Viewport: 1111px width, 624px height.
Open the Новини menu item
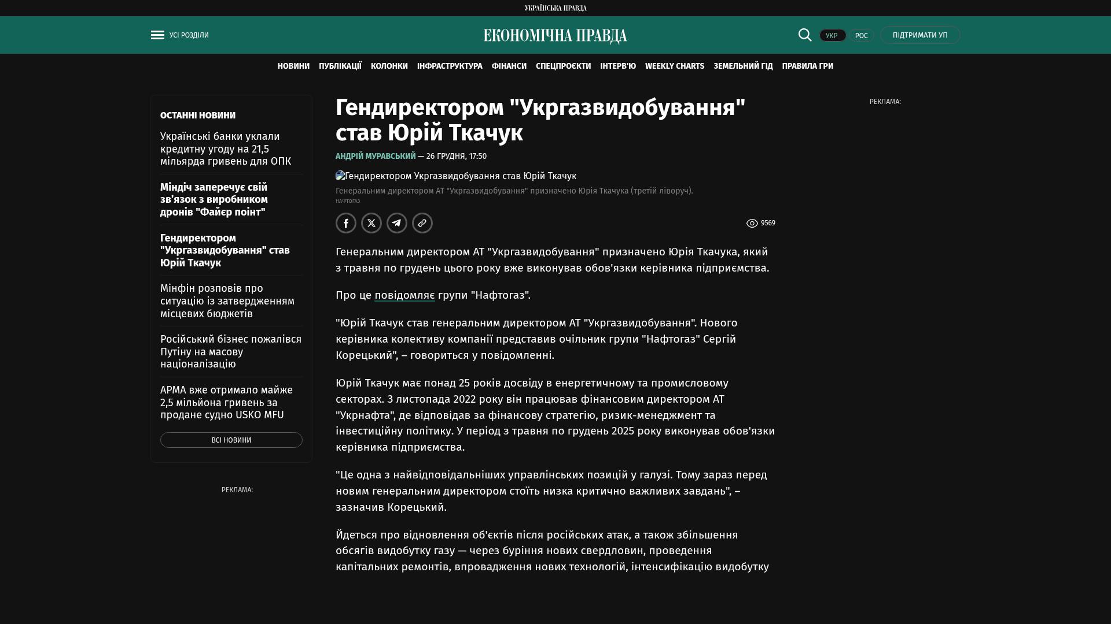pyautogui.click(x=293, y=66)
